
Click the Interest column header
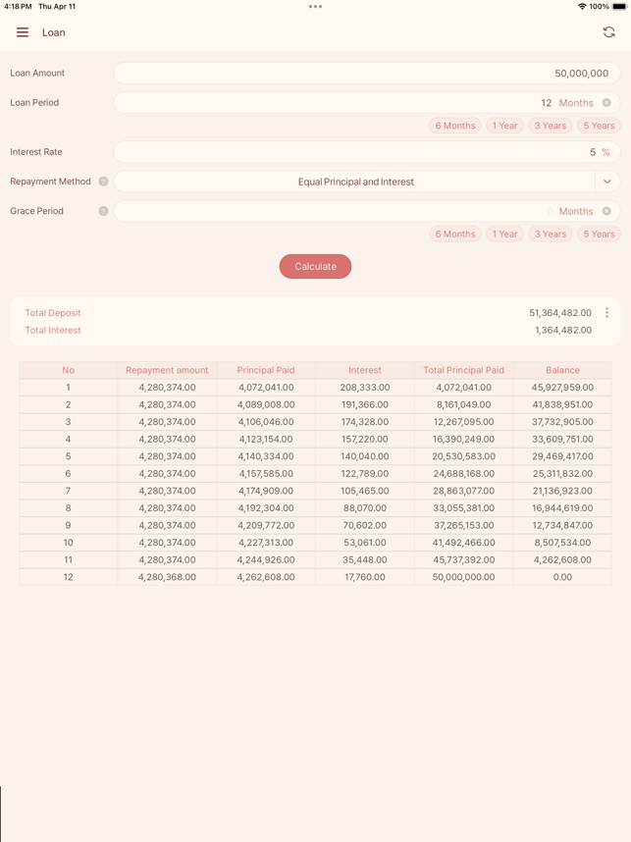click(365, 370)
